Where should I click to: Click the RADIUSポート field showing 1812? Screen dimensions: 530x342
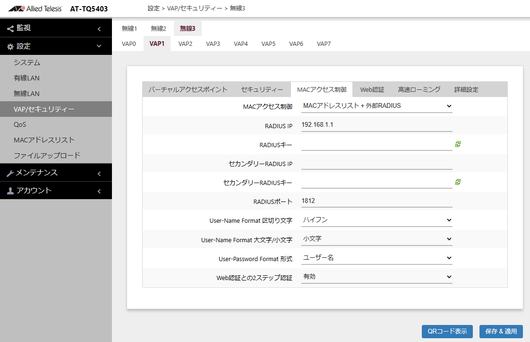click(376, 201)
